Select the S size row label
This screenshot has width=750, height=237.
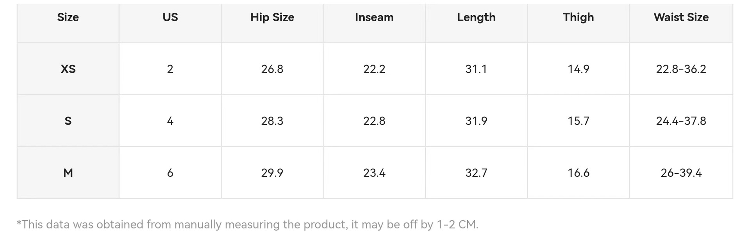click(68, 121)
